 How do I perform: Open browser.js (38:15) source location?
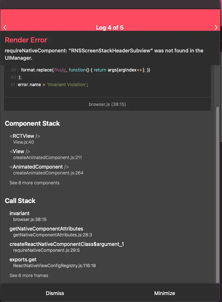pos(107,104)
